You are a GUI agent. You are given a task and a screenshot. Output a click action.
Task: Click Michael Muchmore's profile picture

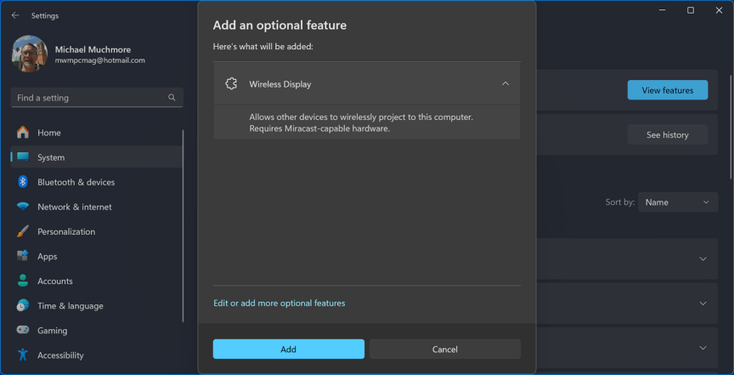(30, 54)
